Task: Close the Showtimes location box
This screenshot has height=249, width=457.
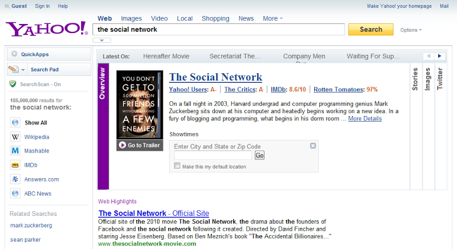Action: pos(313,146)
